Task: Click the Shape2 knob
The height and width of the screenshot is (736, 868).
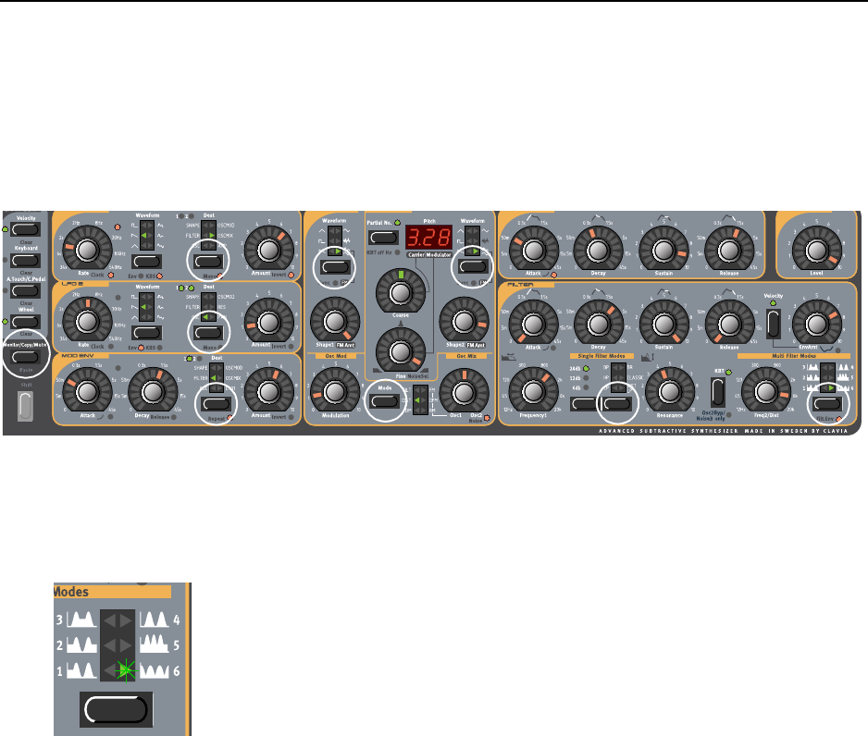Action: click(464, 321)
